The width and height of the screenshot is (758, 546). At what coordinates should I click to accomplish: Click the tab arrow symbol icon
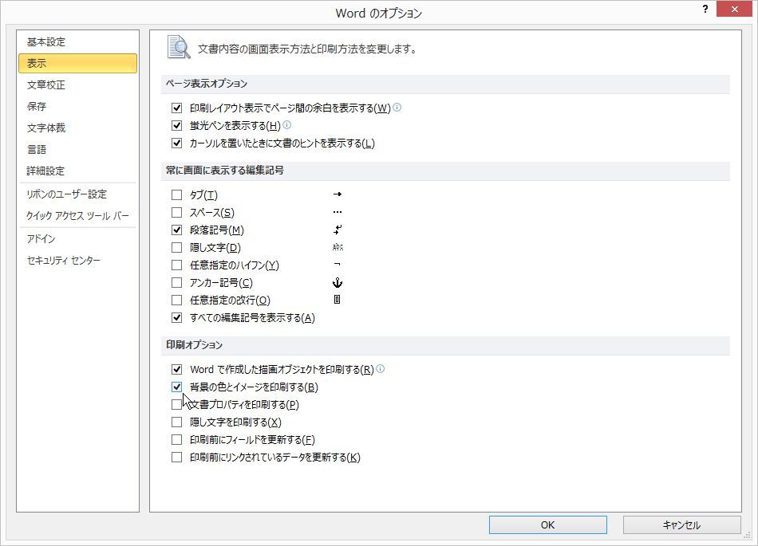[x=338, y=194]
